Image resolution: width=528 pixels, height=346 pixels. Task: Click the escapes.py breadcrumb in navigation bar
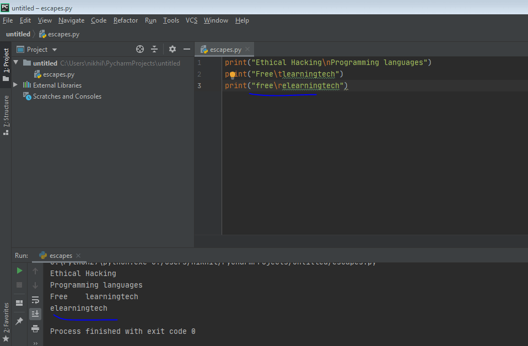[60, 34]
